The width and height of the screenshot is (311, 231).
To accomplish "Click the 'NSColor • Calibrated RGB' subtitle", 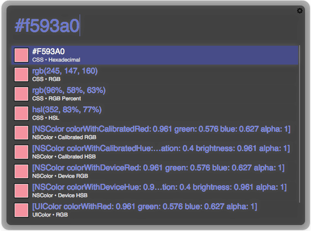I will coord(64,138).
